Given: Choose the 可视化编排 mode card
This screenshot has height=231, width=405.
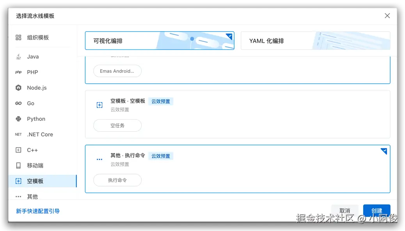Looking at the screenshot, I should click(x=160, y=41).
